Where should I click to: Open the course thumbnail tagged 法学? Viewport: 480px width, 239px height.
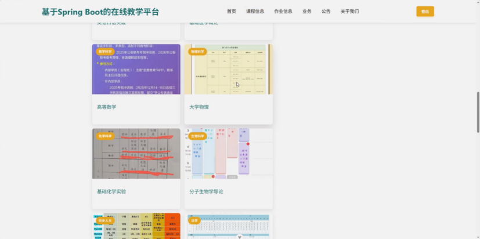click(228, 226)
